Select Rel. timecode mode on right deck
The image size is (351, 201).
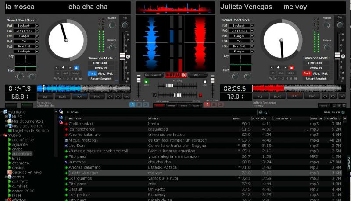coord(325,73)
